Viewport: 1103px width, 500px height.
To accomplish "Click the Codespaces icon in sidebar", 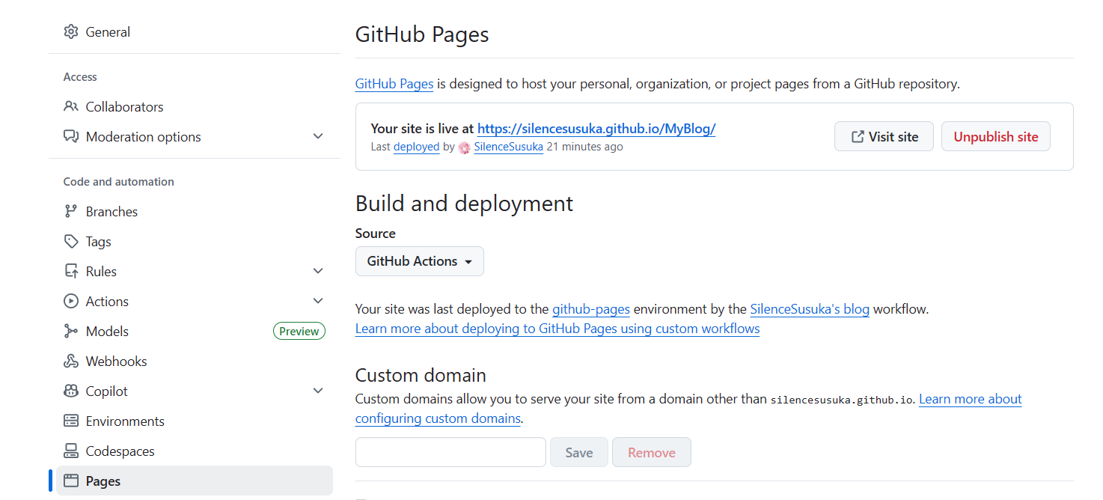I will [71, 451].
